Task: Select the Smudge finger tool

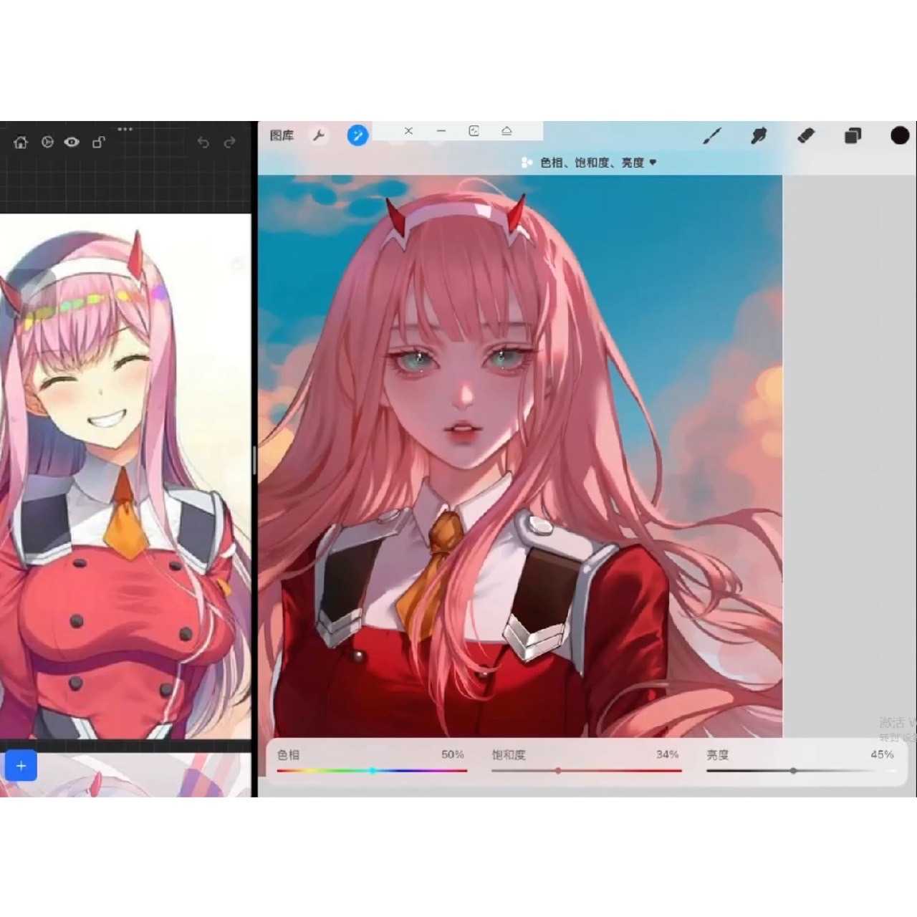Action: [x=759, y=135]
